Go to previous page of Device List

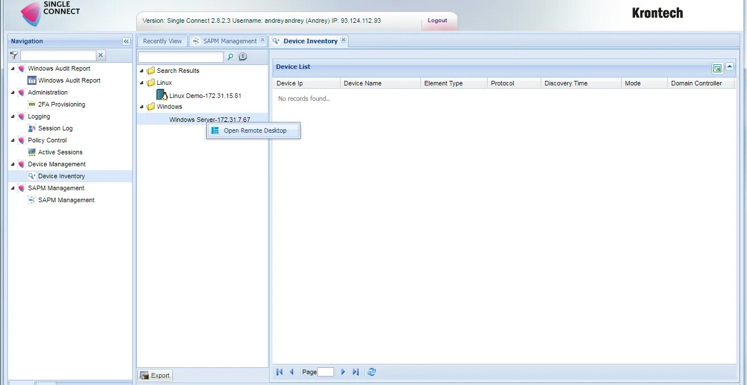291,372
